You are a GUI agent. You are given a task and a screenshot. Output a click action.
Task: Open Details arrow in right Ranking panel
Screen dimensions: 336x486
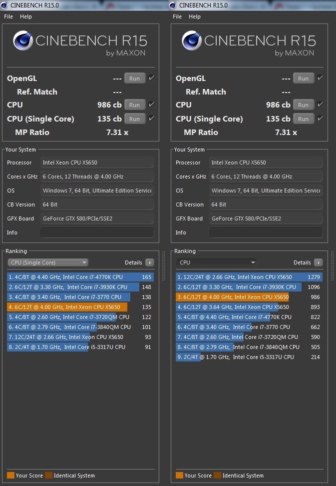tap(318, 262)
